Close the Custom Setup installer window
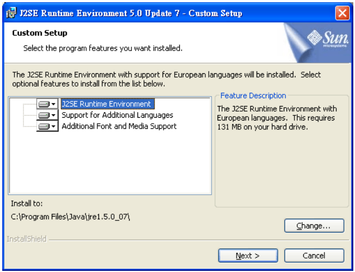 [342, 13]
